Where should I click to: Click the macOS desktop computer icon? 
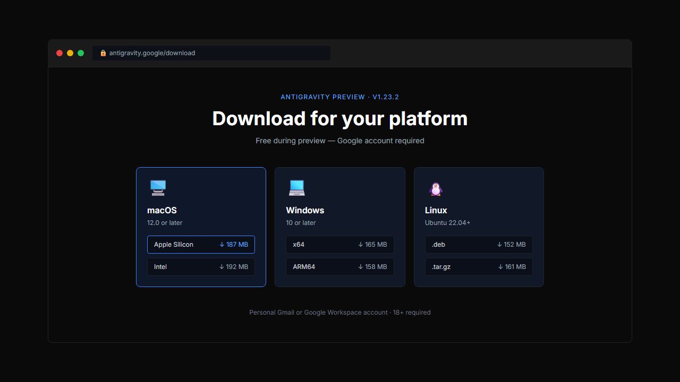[158, 188]
